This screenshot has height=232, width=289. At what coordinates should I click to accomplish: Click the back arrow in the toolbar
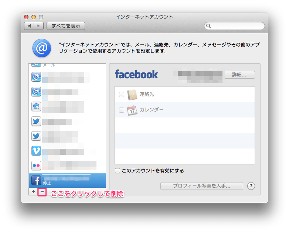pos(29,26)
